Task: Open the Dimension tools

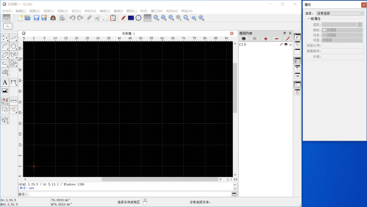Action: (13, 83)
